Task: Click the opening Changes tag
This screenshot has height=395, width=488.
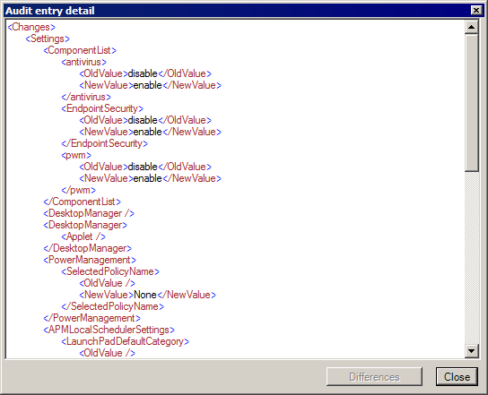Action: click(31, 27)
